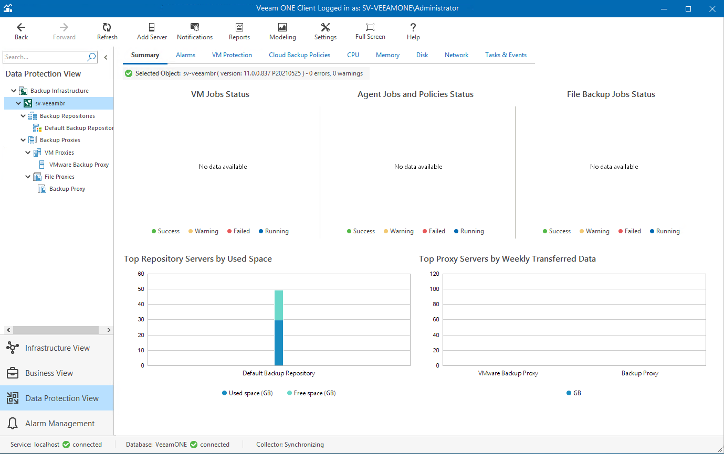
Task: Click the Veeam ONE logo in title bar
Action: (x=8, y=8)
